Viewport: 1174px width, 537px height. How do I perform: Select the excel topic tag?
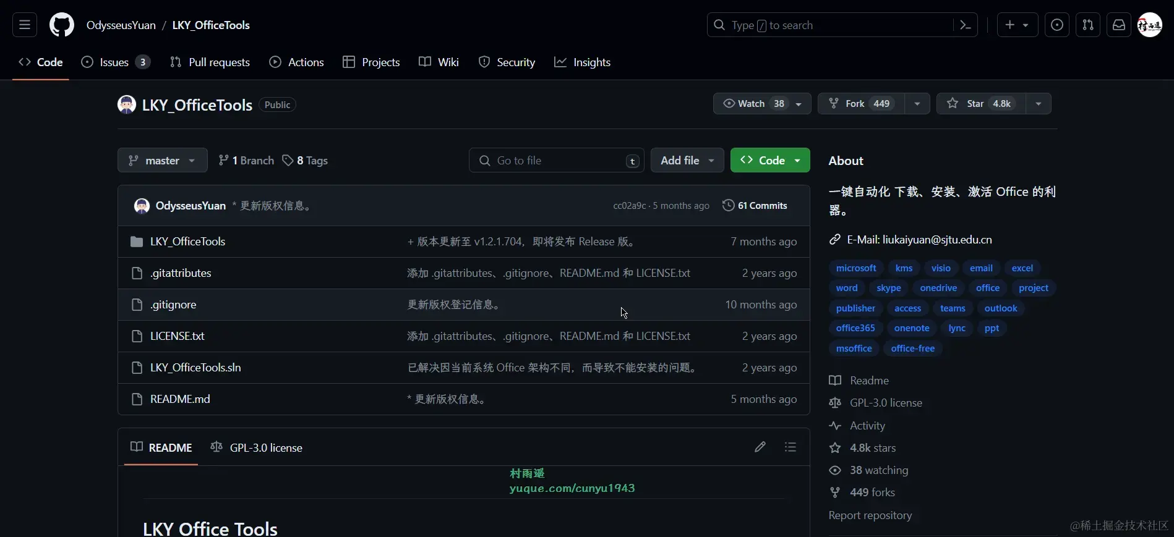coord(1022,268)
